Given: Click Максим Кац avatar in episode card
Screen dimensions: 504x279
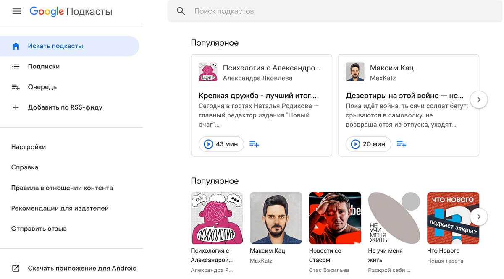Looking at the screenshot, I should click(355, 72).
